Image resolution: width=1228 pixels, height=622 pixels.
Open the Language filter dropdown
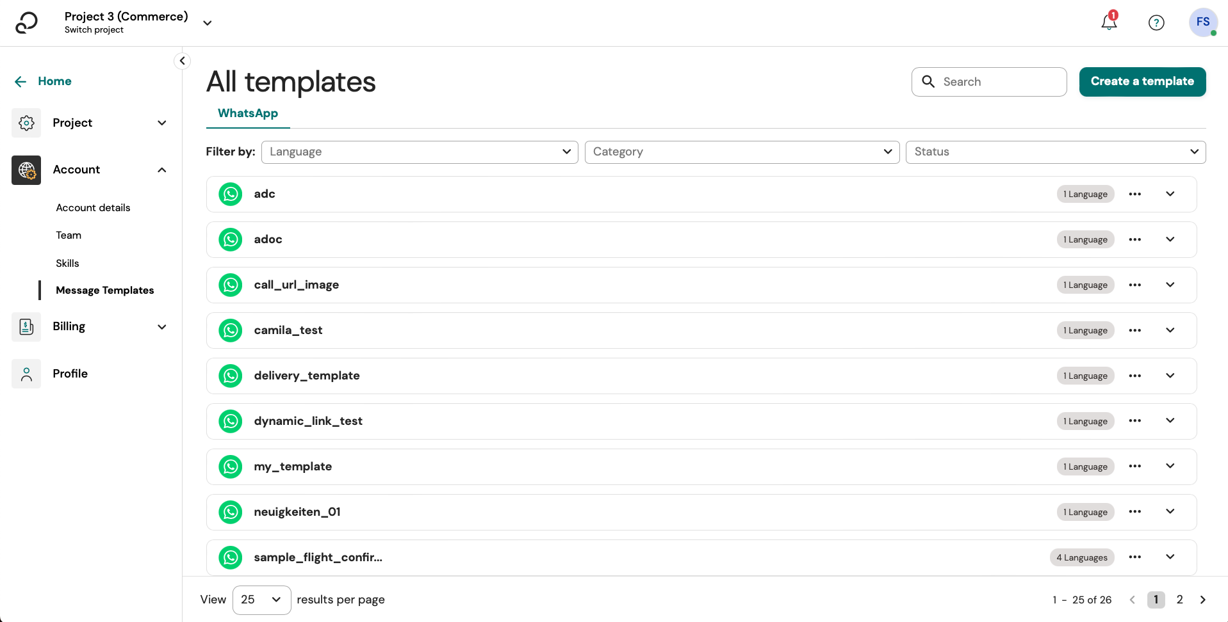420,152
